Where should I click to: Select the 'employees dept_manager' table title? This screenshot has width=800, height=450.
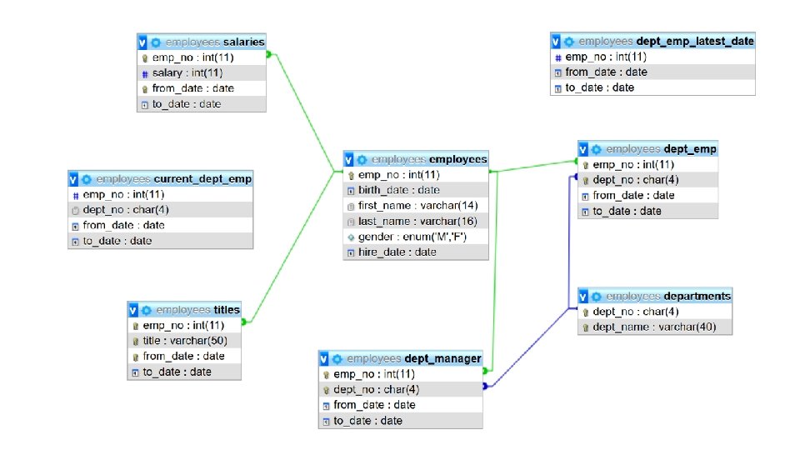(x=414, y=358)
